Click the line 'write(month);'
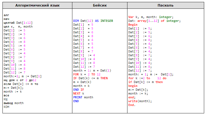The image size is (208, 118). 140,101
